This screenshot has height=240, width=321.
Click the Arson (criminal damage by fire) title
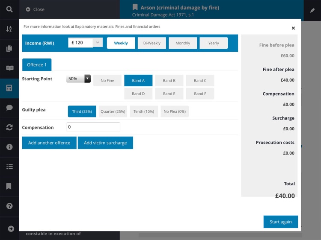tap(180, 8)
